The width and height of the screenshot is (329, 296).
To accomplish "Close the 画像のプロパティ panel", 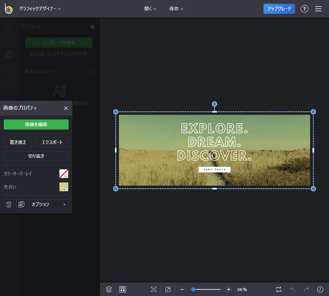I will coord(66,108).
